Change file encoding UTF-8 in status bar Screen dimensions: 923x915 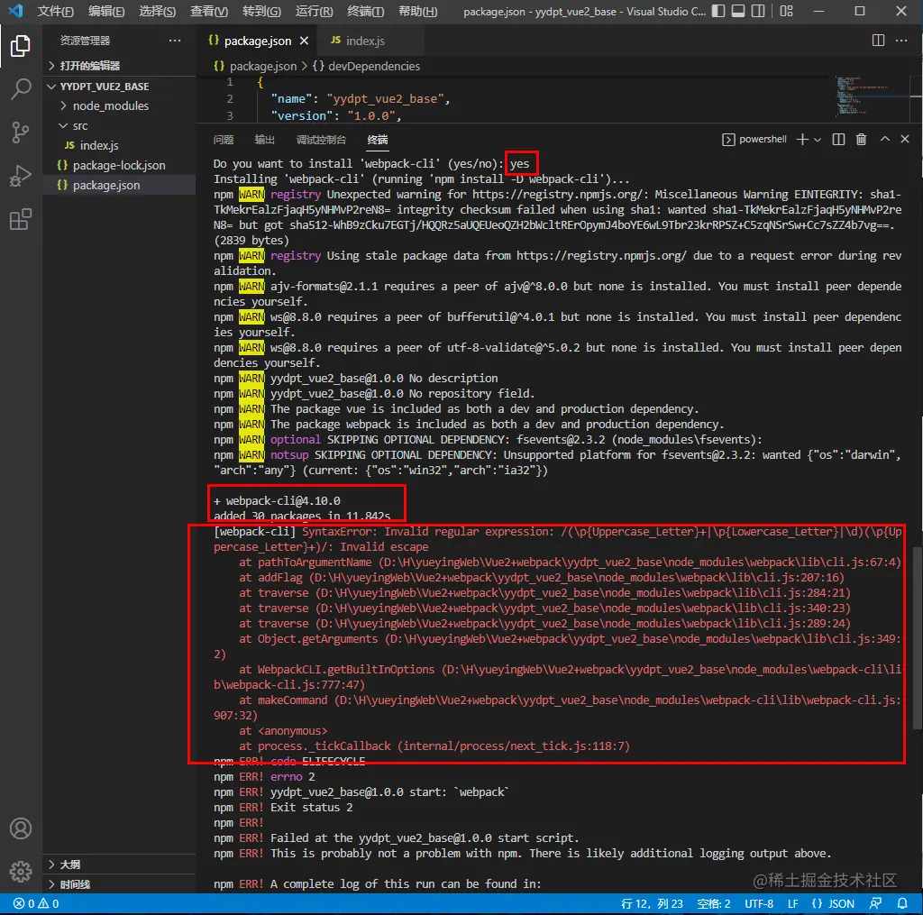pos(759,904)
